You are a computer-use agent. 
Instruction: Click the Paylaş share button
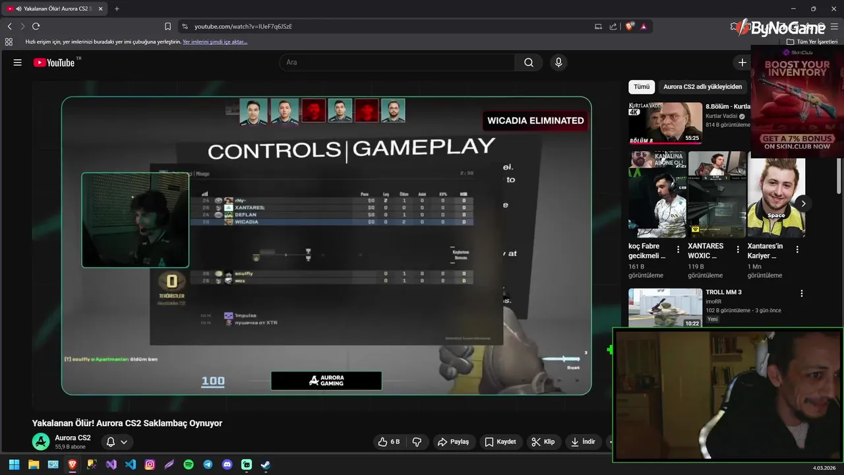454,442
